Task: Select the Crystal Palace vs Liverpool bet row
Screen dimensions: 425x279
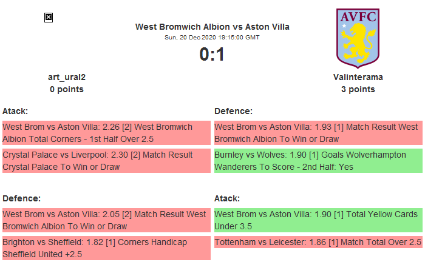Action: pos(106,161)
